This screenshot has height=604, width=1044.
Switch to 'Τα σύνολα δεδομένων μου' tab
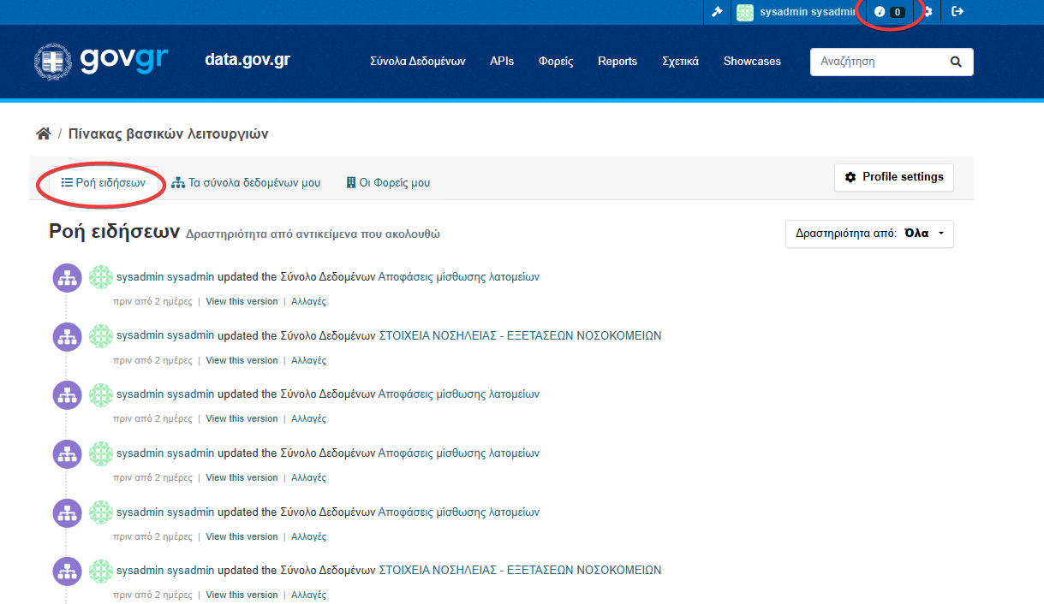[x=246, y=182]
